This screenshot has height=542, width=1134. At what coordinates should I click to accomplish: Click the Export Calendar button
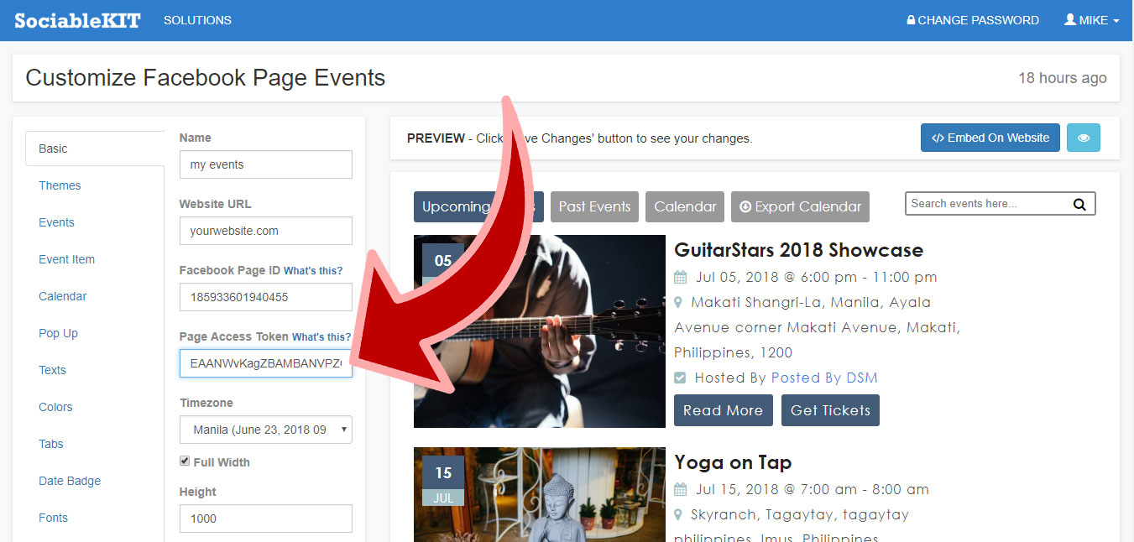[x=800, y=206]
